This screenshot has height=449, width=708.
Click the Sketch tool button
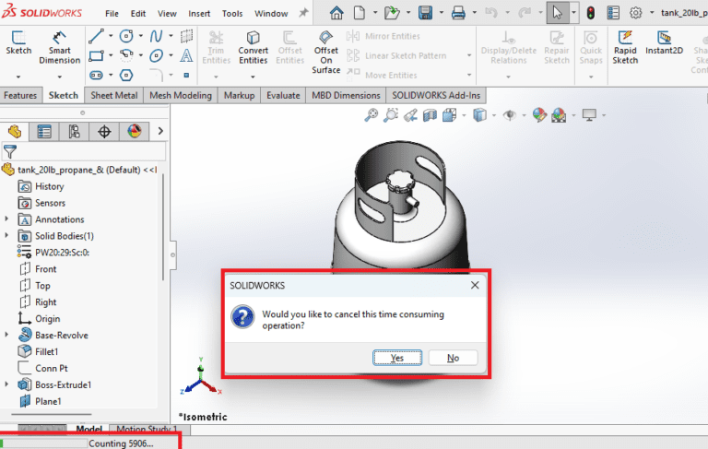(x=18, y=43)
